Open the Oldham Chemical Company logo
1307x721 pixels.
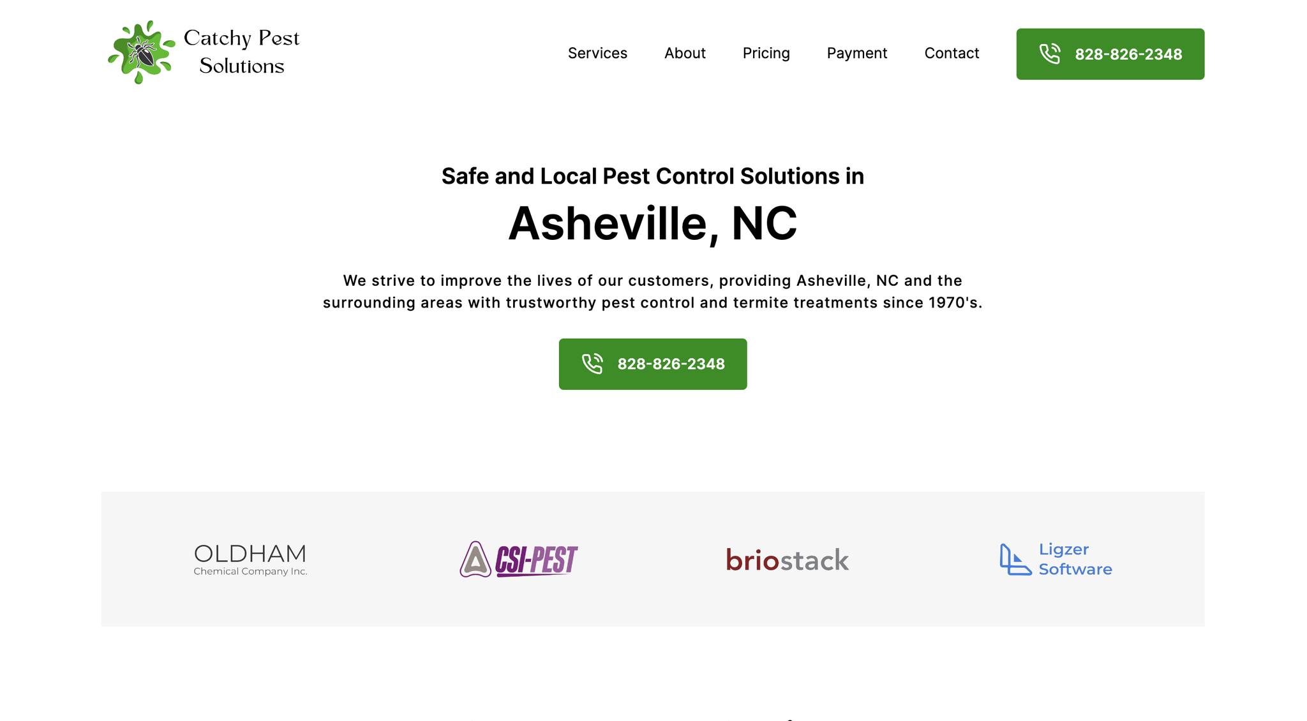pos(250,560)
